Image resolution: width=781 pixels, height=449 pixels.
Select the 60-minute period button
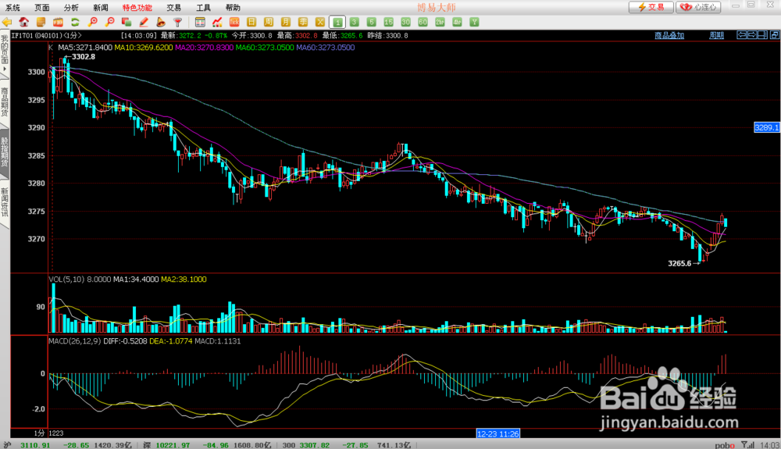pyautogui.click(x=423, y=23)
